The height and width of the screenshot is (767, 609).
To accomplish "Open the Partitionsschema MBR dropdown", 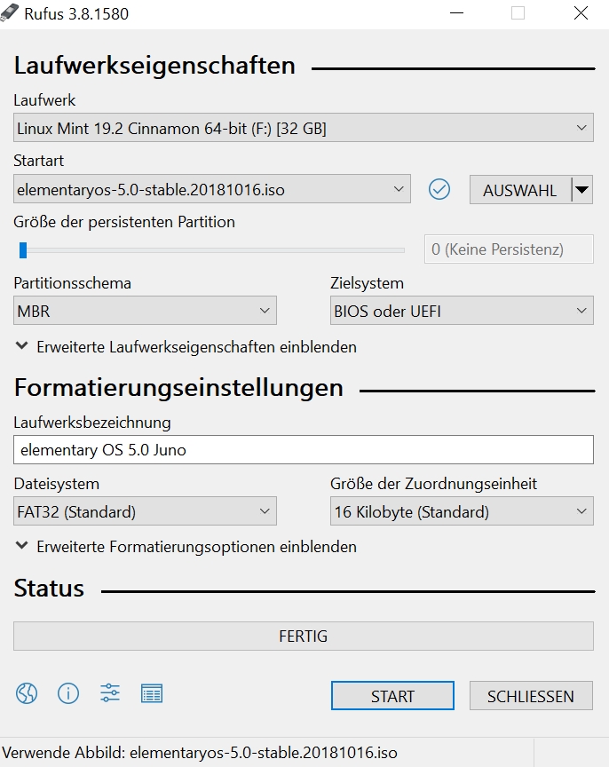I will coord(145,311).
